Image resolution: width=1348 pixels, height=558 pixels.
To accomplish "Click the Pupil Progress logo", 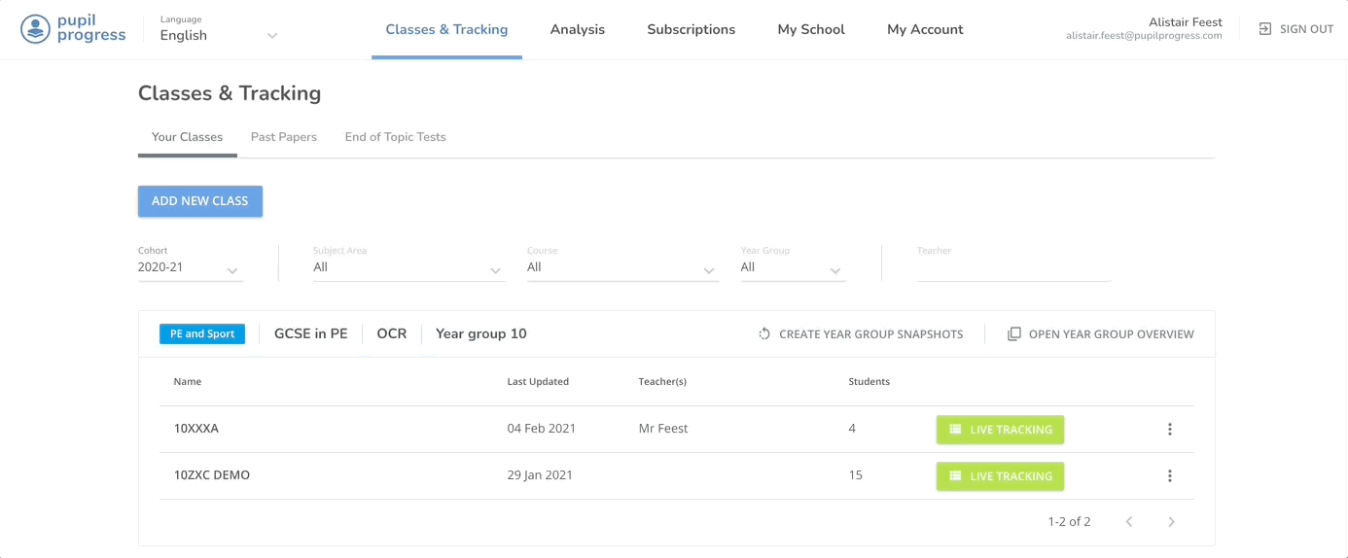I will 73,29.
